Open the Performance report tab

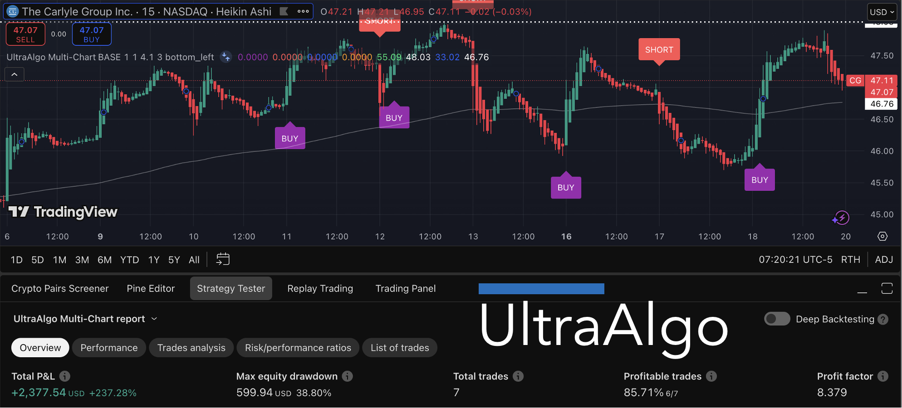tap(109, 348)
